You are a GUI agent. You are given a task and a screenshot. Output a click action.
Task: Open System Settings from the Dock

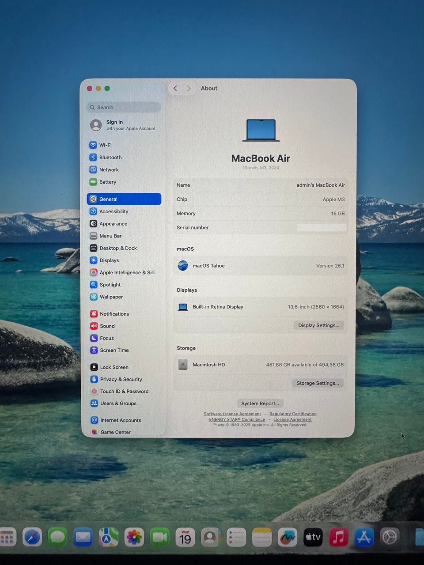[390, 538]
